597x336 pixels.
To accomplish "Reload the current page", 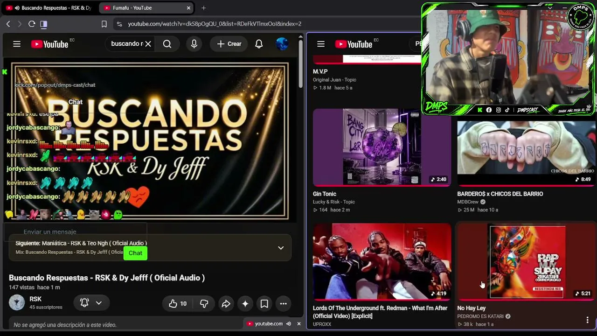I will pos(32,24).
